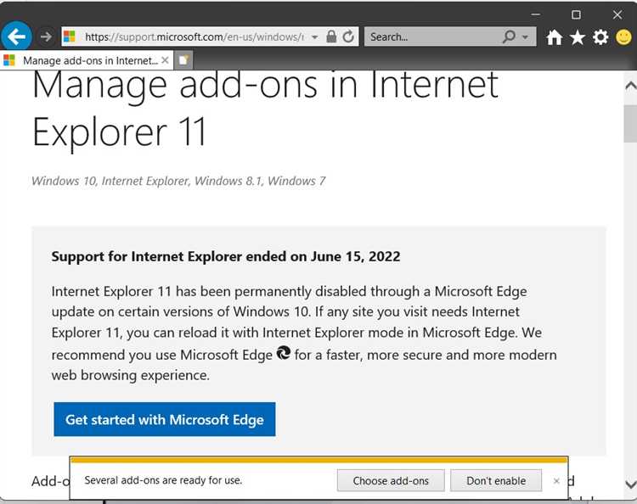
Task: Open the search provider dropdown arrow
Action: [x=526, y=37]
